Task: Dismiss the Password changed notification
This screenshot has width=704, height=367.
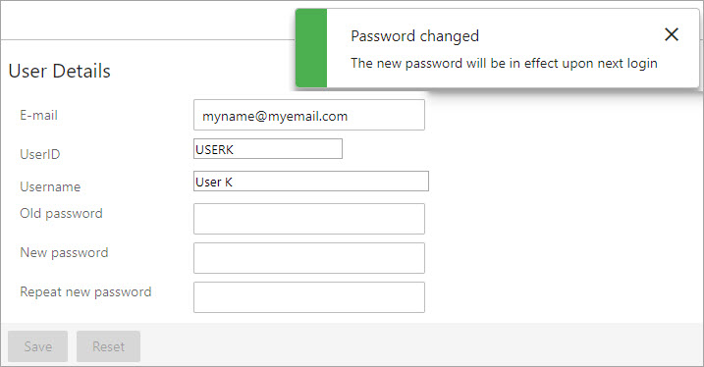Action: (x=672, y=34)
